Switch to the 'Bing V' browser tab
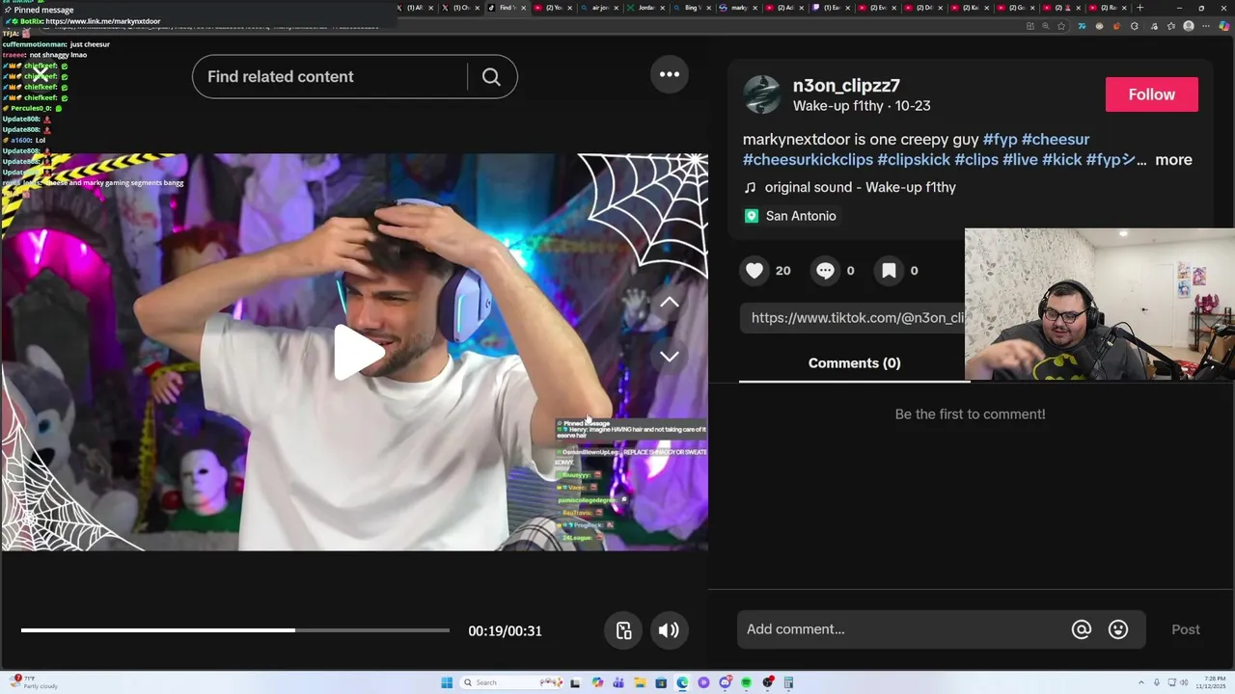This screenshot has width=1235, height=694. click(691, 8)
